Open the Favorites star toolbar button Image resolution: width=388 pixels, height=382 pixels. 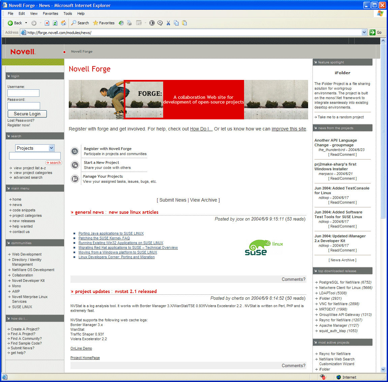[104, 23]
